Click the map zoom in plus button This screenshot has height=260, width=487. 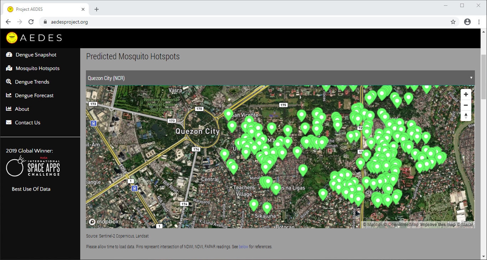466,94
